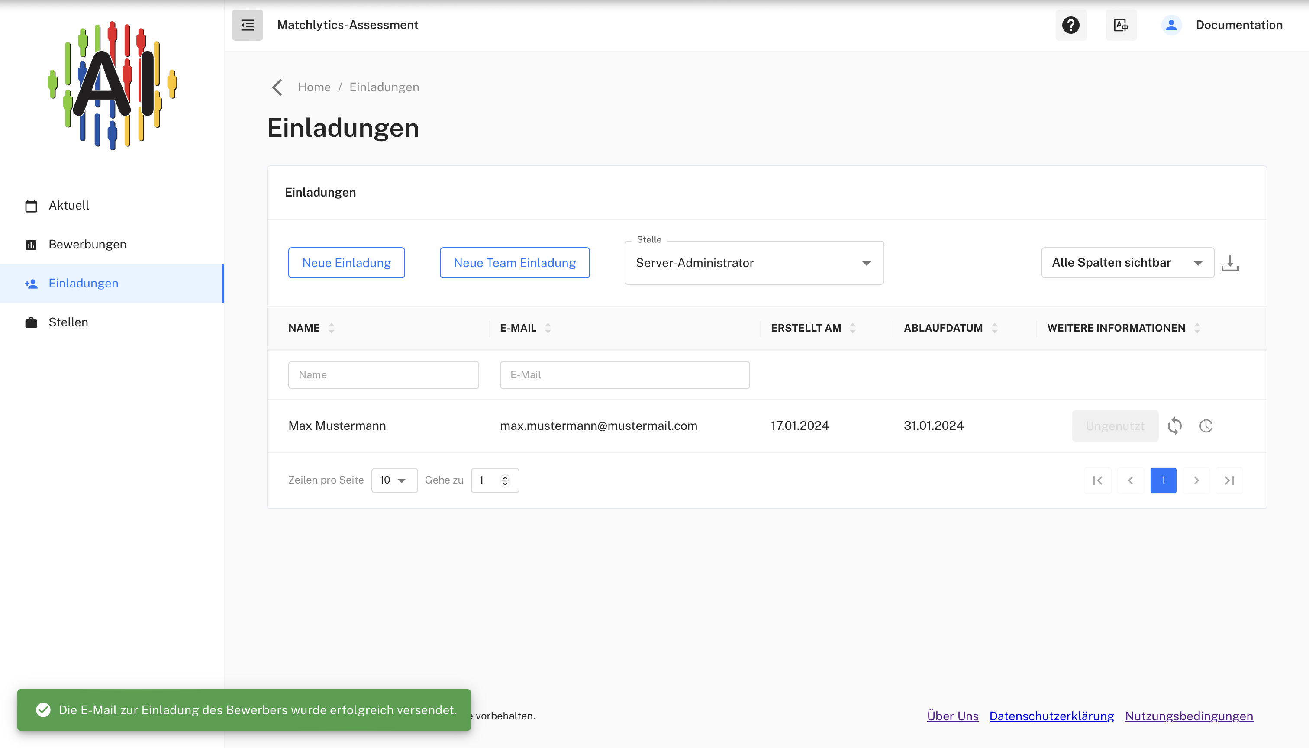Screen dimensions: 1309x748
Task: Jump to first page of table
Action: pyautogui.click(x=1098, y=480)
